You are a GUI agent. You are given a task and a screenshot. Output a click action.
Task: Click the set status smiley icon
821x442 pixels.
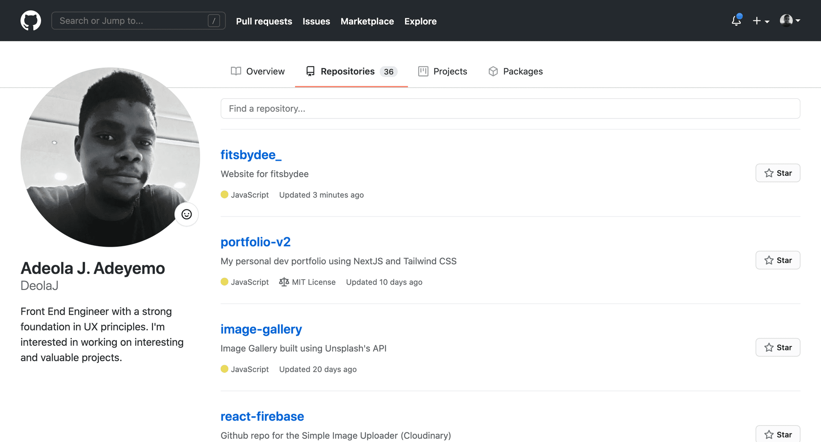pyautogui.click(x=186, y=214)
